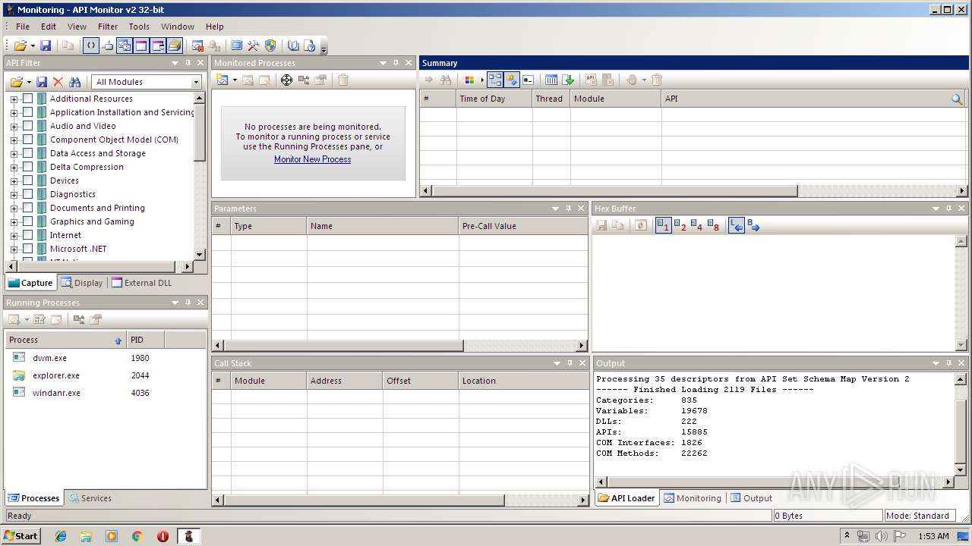Click the red X delete icon in API Filter

pyautogui.click(x=58, y=82)
